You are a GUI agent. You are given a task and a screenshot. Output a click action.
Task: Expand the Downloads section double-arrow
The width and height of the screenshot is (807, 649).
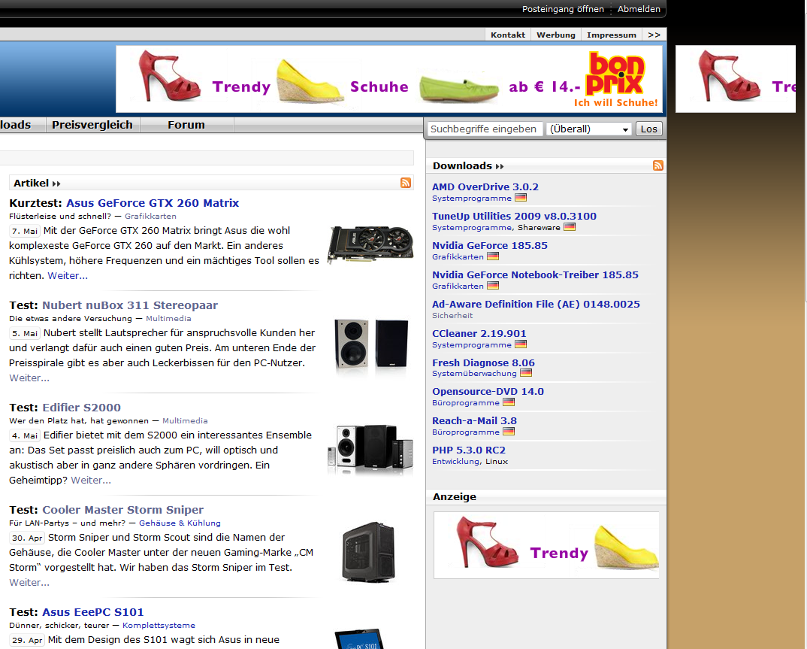click(x=500, y=166)
